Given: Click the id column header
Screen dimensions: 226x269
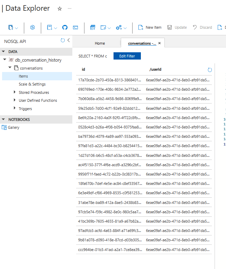Looking at the screenshot, I should click(83, 69).
